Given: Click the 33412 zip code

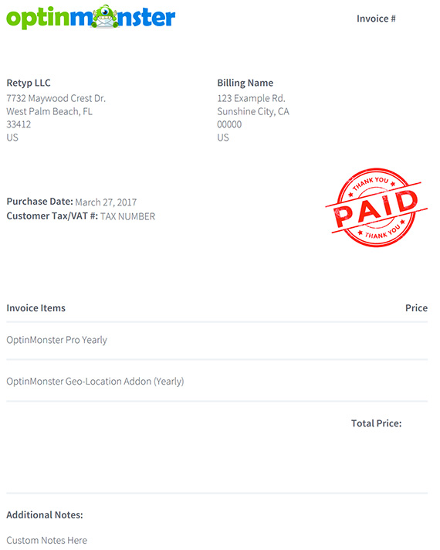Looking at the screenshot, I should [x=19, y=124].
